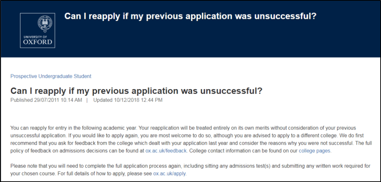Viewport: 381px width, 182px height.
Task: Click the OXFORD wordmark in the logo box
Action: (38, 42)
